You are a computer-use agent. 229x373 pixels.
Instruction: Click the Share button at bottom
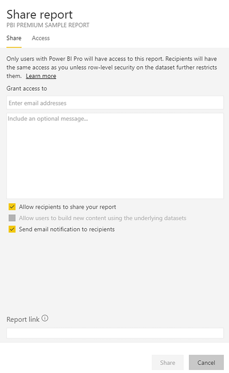(x=168, y=362)
